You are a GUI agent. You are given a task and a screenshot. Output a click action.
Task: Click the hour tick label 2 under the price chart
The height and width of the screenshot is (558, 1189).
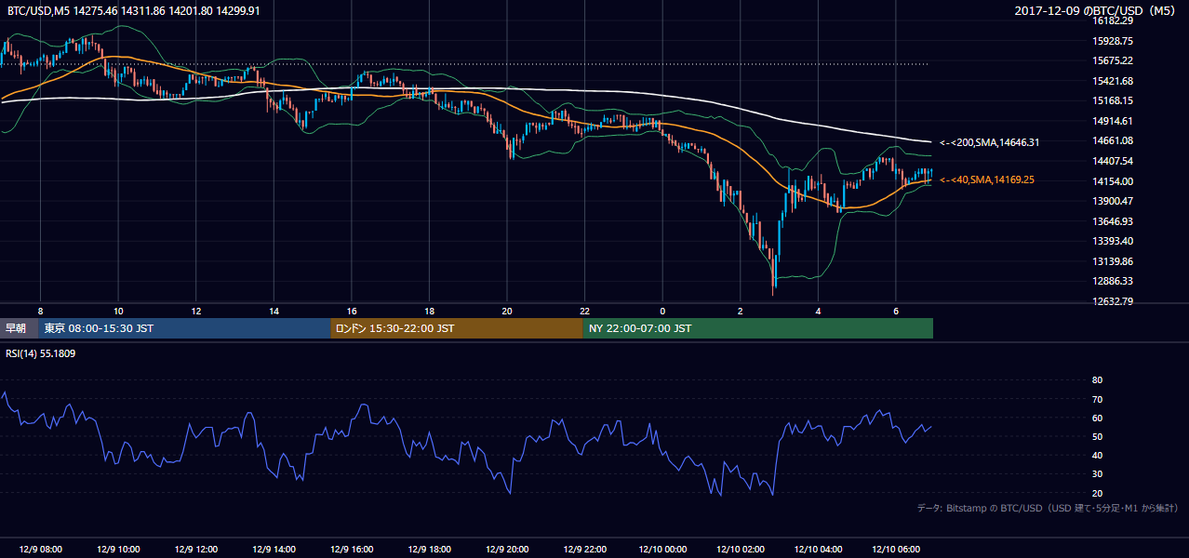click(x=741, y=311)
